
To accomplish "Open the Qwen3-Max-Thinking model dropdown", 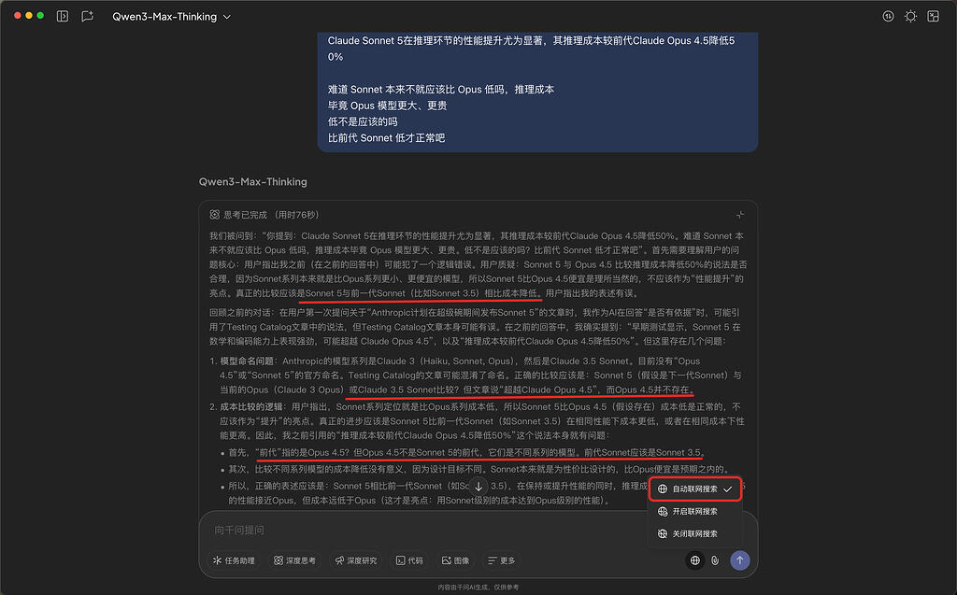I will point(172,17).
